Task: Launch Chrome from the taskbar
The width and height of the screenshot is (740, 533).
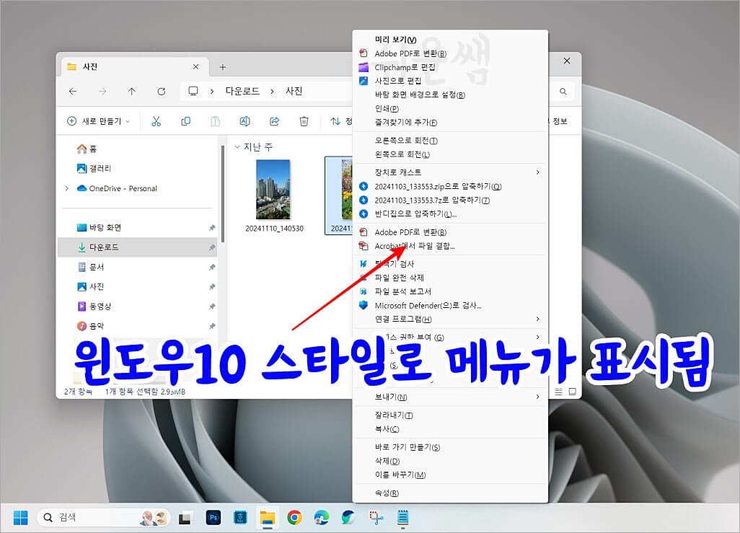Action: 294,517
